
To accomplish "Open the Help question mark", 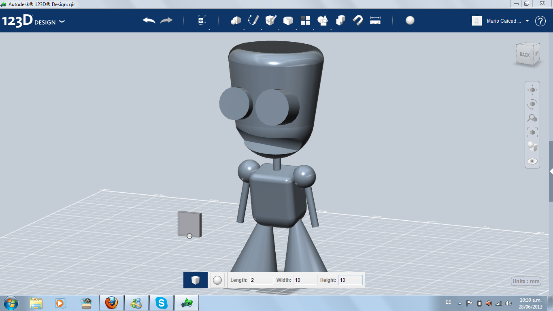I will (540, 21).
